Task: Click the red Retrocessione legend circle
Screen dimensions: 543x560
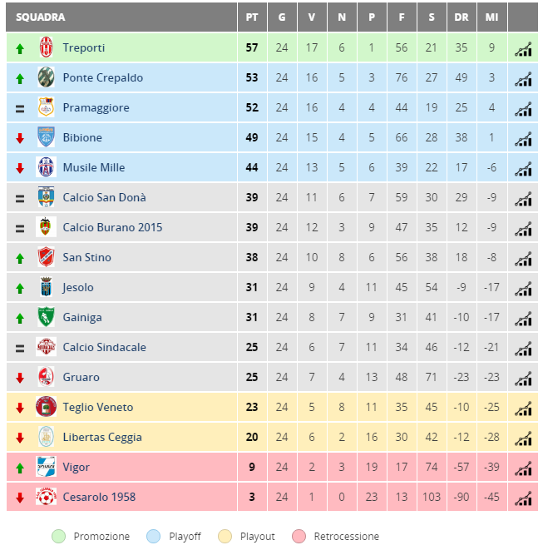Action: tap(299, 536)
